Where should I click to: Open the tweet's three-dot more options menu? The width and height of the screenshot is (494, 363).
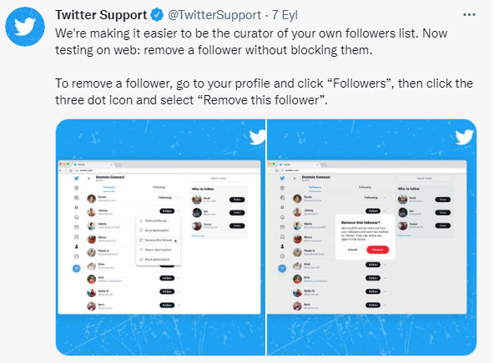tap(469, 15)
